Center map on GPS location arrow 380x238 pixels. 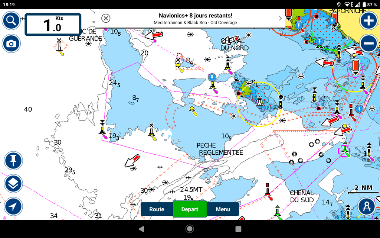(x=13, y=206)
